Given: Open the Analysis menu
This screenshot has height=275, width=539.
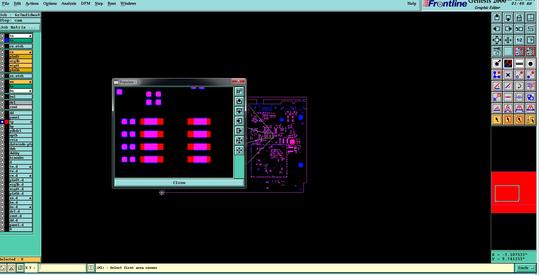Looking at the screenshot, I should [x=69, y=3].
